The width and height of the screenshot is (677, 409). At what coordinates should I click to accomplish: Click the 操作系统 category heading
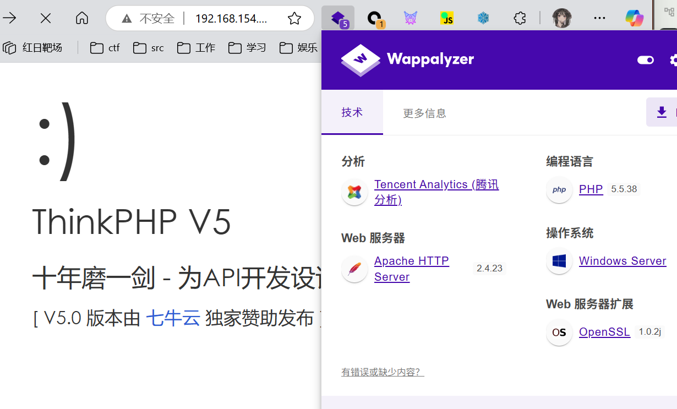coord(570,233)
